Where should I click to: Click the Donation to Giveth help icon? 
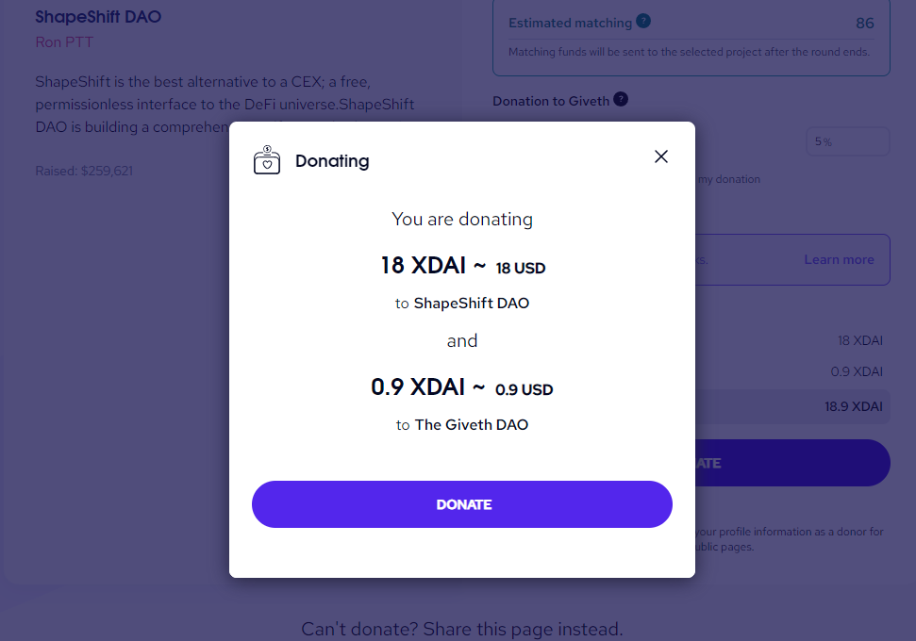coord(621,99)
